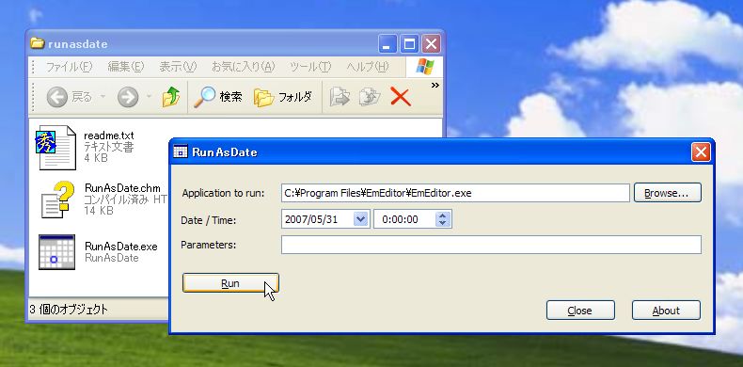The height and width of the screenshot is (367, 743).
Task: Open the date picker dropdown for 2007/05/31
Action: tap(360, 219)
